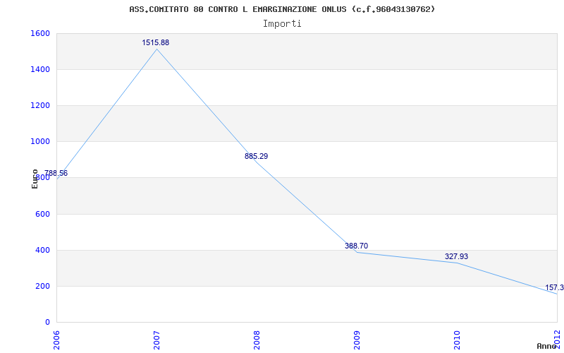The height and width of the screenshot is (353, 564).
Task: Click the 1400 y-axis tick label
Action: 39,69
